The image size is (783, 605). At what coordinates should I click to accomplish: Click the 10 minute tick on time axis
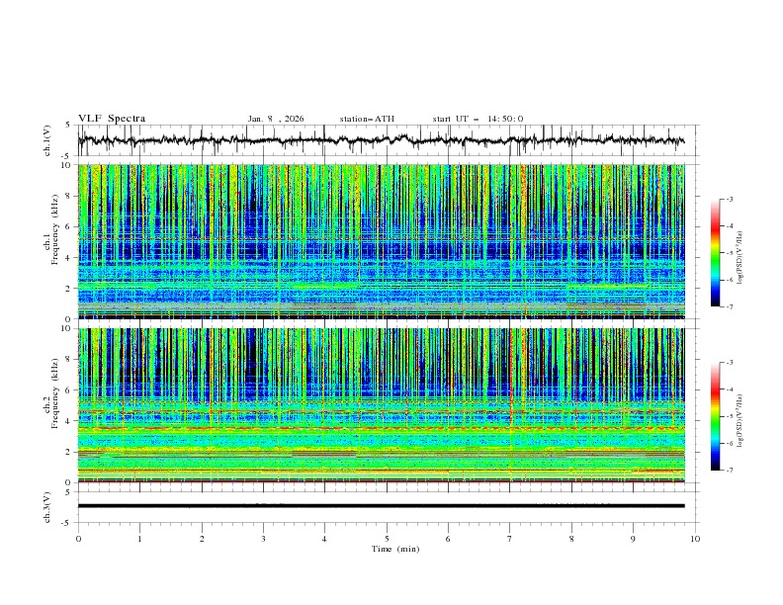(695, 538)
